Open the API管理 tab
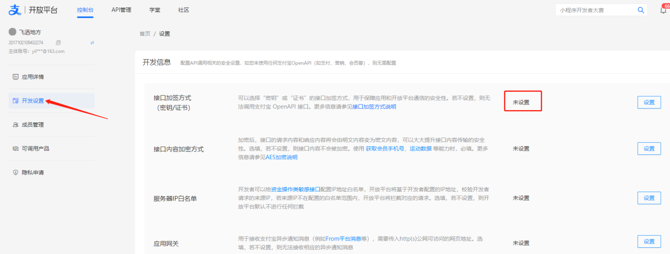Viewport: 670px width, 254px height. [121, 10]
